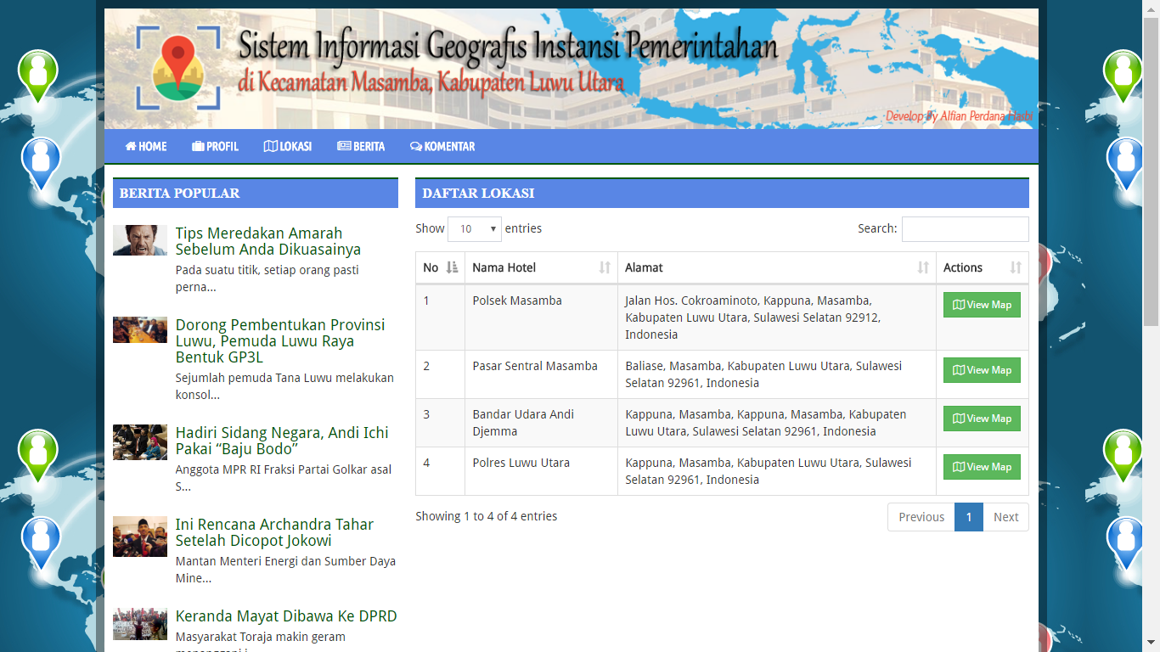This screenshot has width=1160, height=652.
Task: Select the BERITA news menu
Action: (361, 146)
